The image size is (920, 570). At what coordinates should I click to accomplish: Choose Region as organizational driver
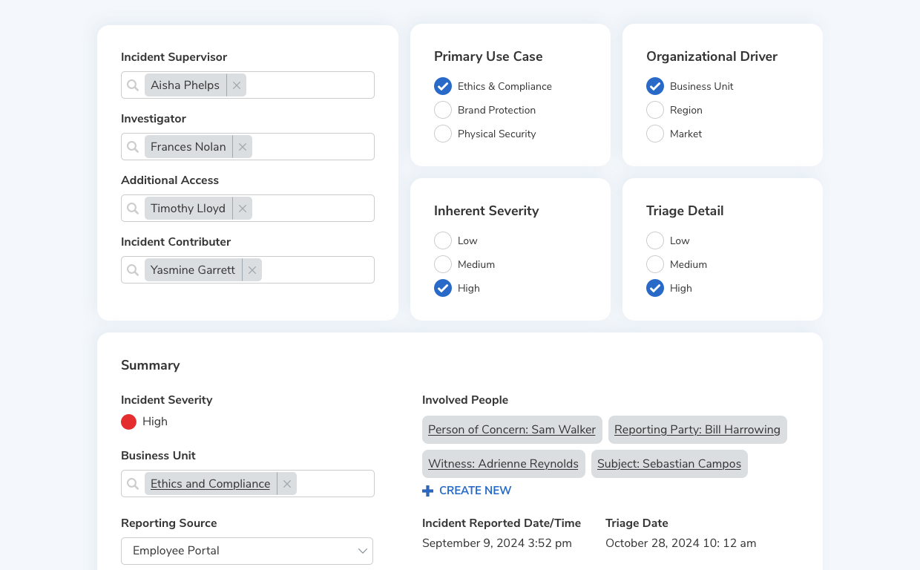655,110
